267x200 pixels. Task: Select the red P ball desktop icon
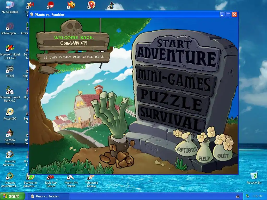pos(92,5)
